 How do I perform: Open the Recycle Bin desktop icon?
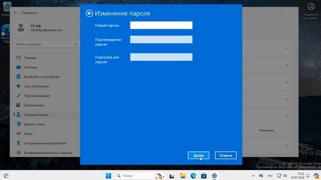7,9
